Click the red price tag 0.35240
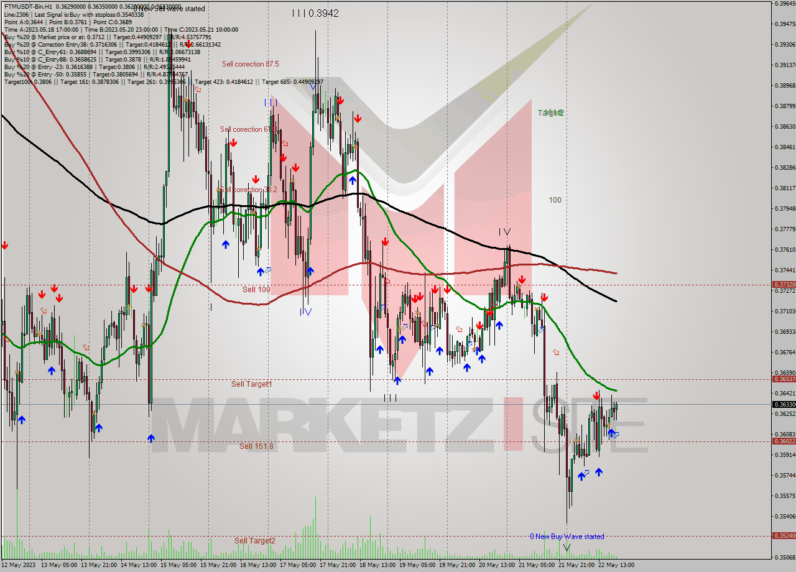Viewport: 796px width, 572px height. pos(784,535)
